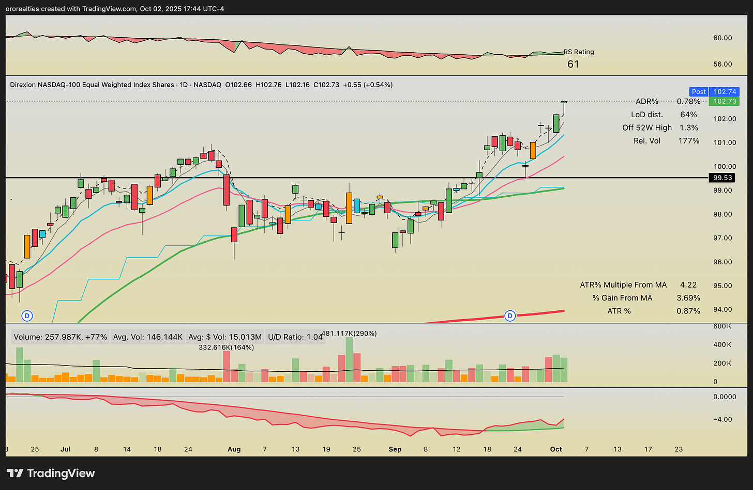
Task: Click the ATR% Multiple From MA value 4.22
Action: click(x=688, y=284)
